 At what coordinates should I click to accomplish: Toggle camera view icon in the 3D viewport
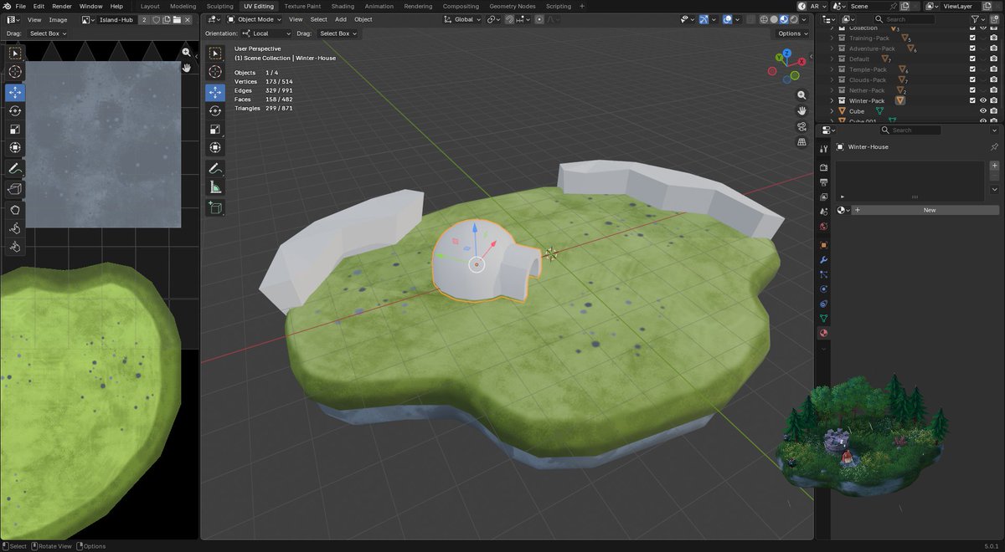(801, 126)
